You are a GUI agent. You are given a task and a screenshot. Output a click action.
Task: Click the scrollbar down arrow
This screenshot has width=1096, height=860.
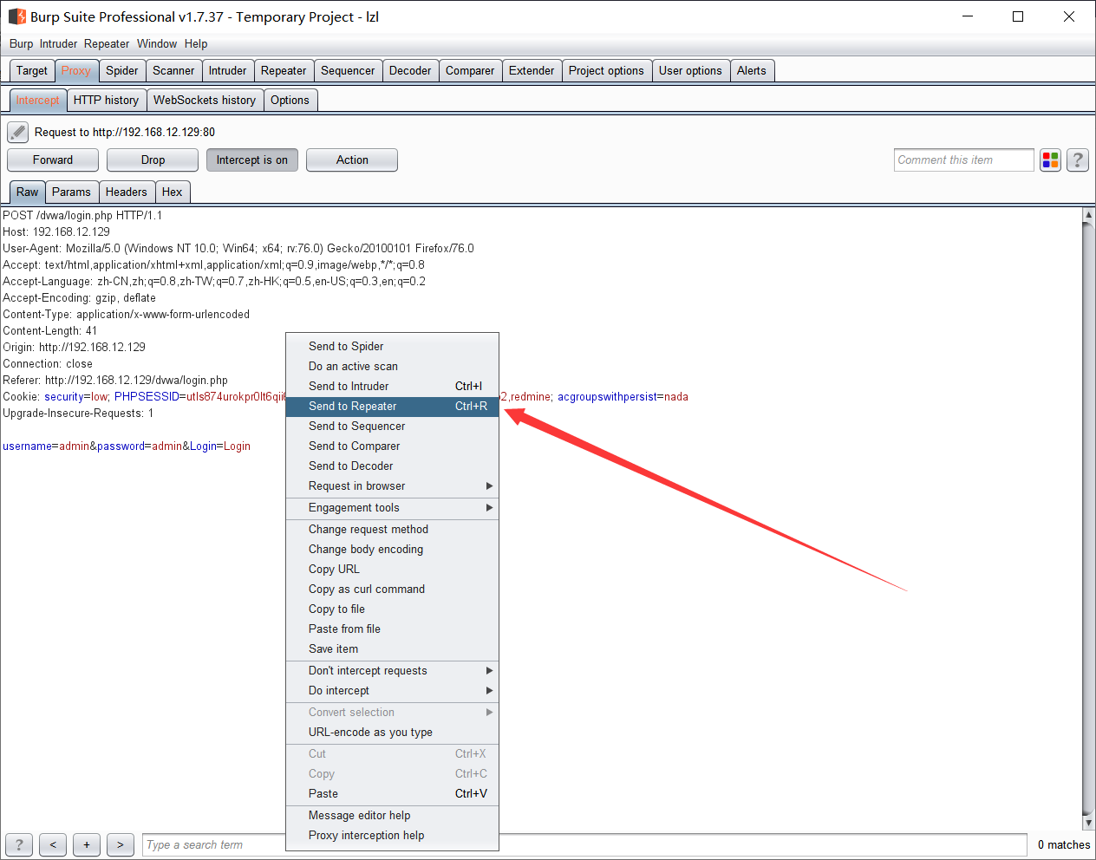coord(1089,823)
